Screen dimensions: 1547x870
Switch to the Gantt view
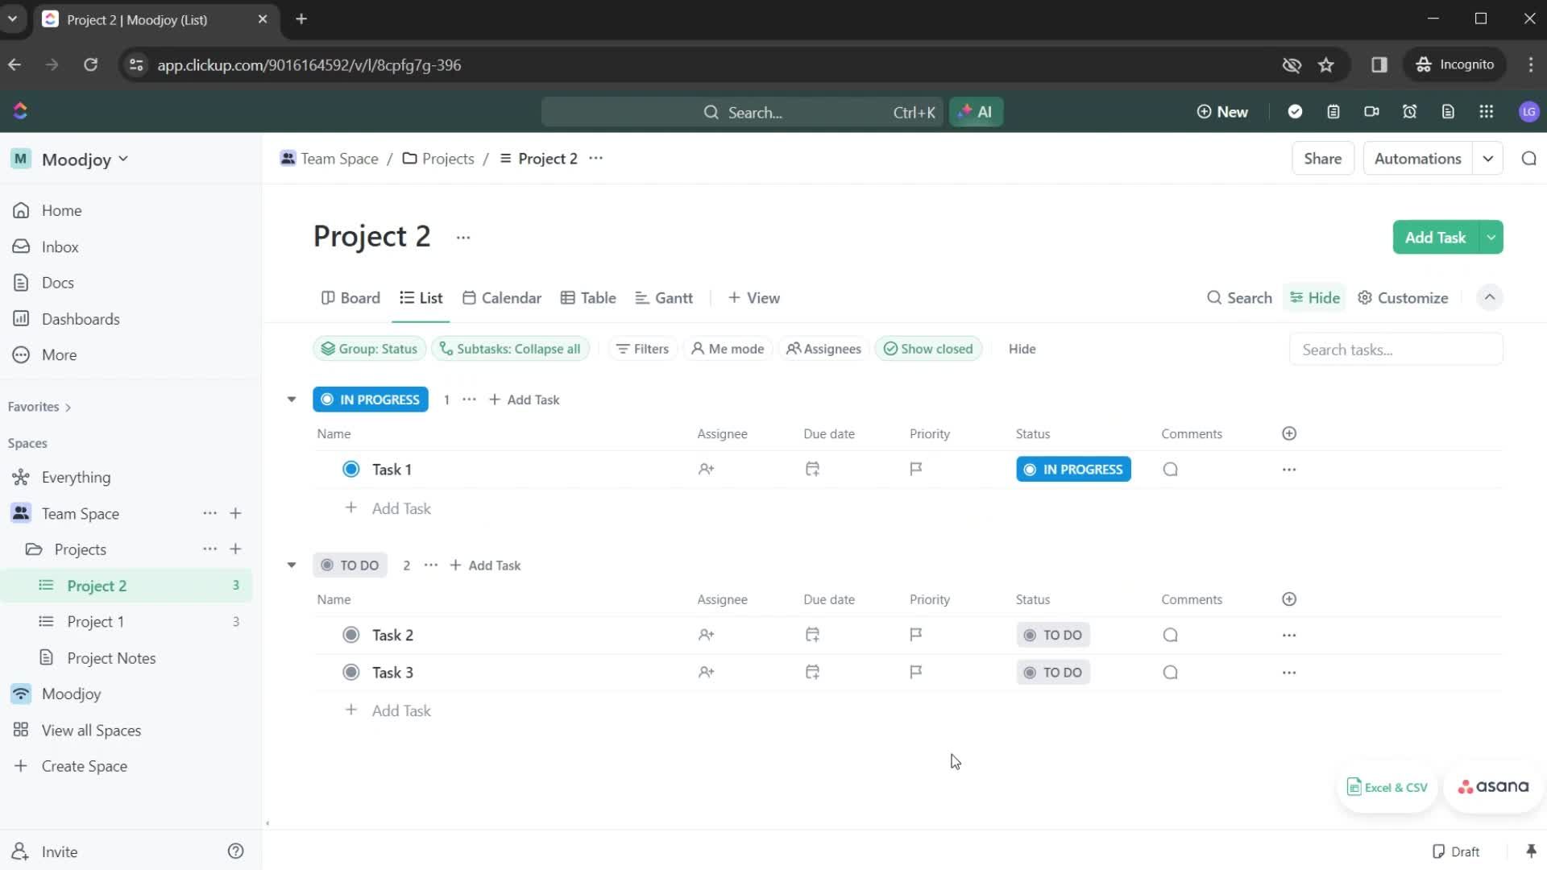point(674,297)
